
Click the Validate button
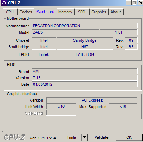[x=101, y=137]
